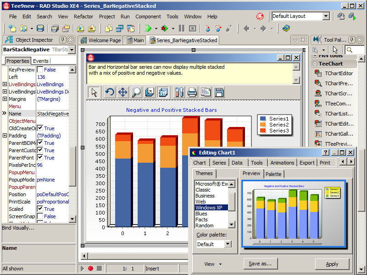This screenshot has height=275, width=367.
Task: Expand the Margins property
Action: (5, 99)
